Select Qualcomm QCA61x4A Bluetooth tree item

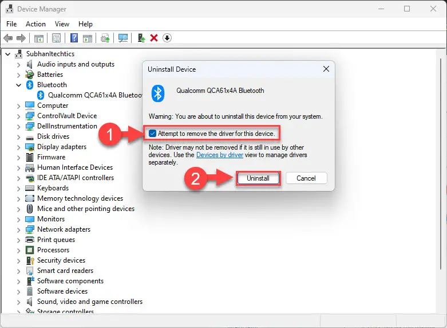tap(89, 95)
